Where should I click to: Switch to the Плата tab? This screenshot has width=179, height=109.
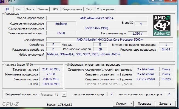click(30, 9)
